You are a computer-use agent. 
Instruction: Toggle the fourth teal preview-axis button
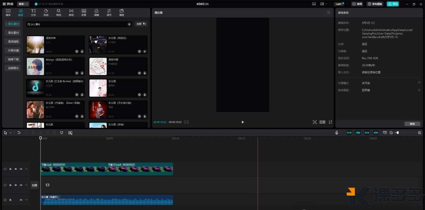376,133
